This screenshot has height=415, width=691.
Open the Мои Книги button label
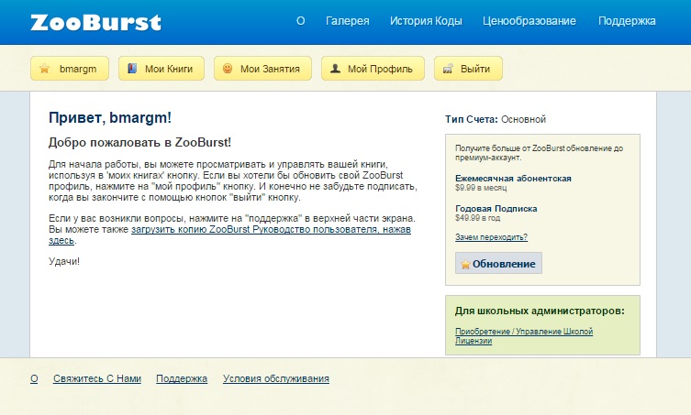point(169,69)
